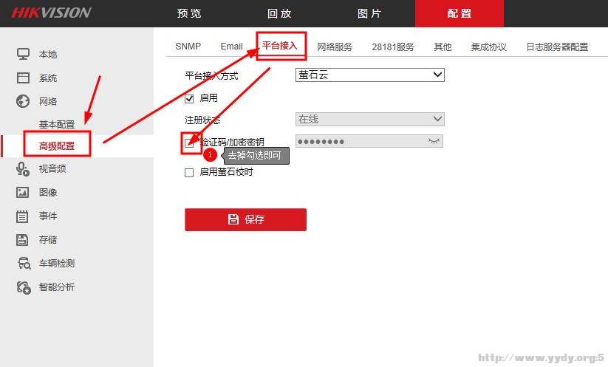This screenshot has height=367, width=608.
Task: Click the eye icon to reveal the verification code
Action: pos(434,141)
